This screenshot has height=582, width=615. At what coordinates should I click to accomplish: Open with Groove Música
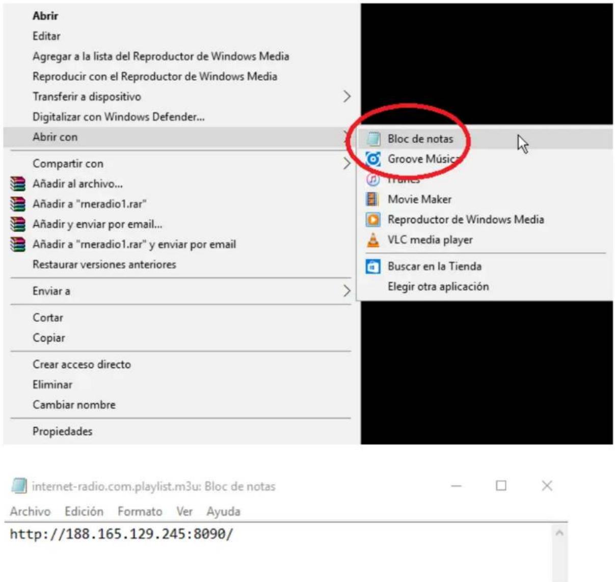pyautogui.click(x=423, y=159)
